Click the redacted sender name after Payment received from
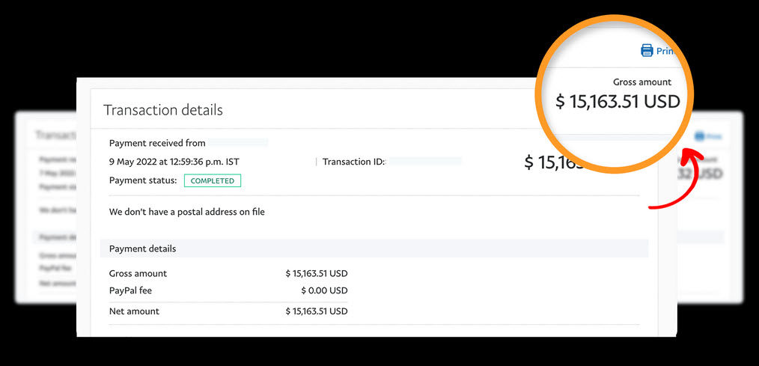 click(x=238, y=143)
